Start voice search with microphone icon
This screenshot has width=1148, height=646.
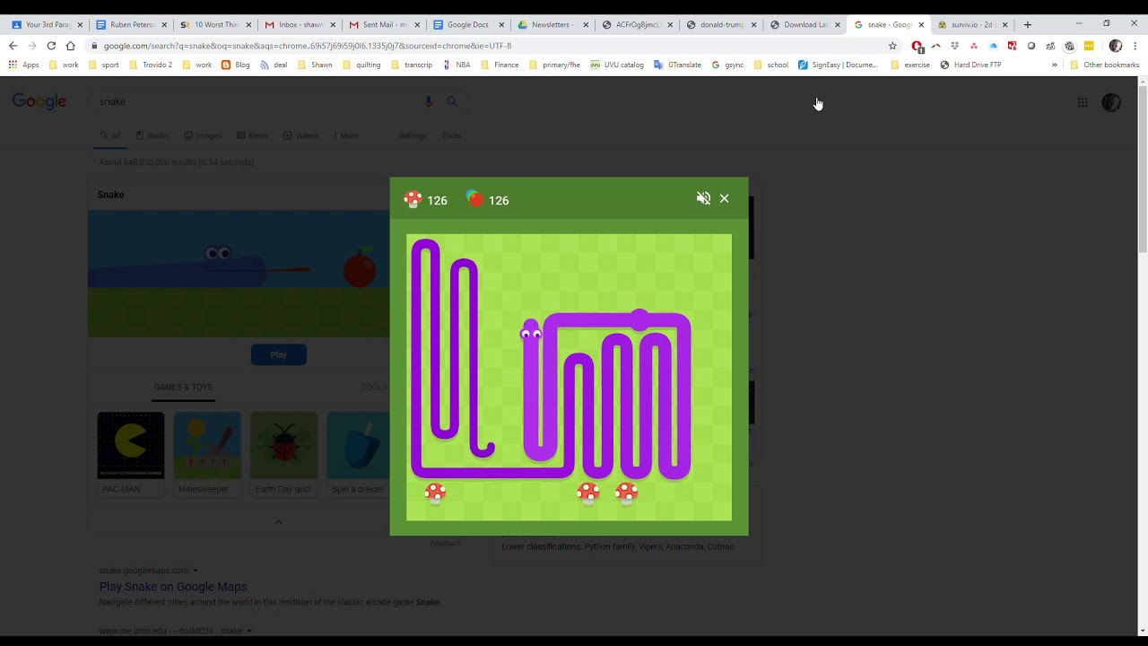pyautogui.click(x=429, y=101)
